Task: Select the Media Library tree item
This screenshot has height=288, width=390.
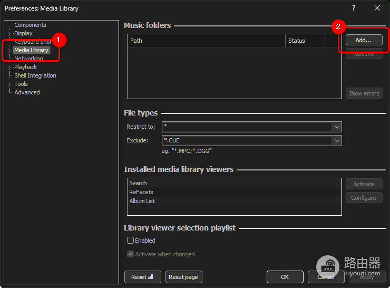Action: pos(31,50)
